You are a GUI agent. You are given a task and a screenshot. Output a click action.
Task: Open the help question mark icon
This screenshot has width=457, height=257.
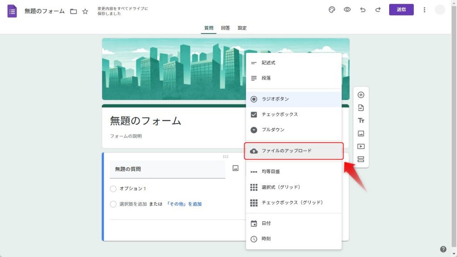click(443, 249)
